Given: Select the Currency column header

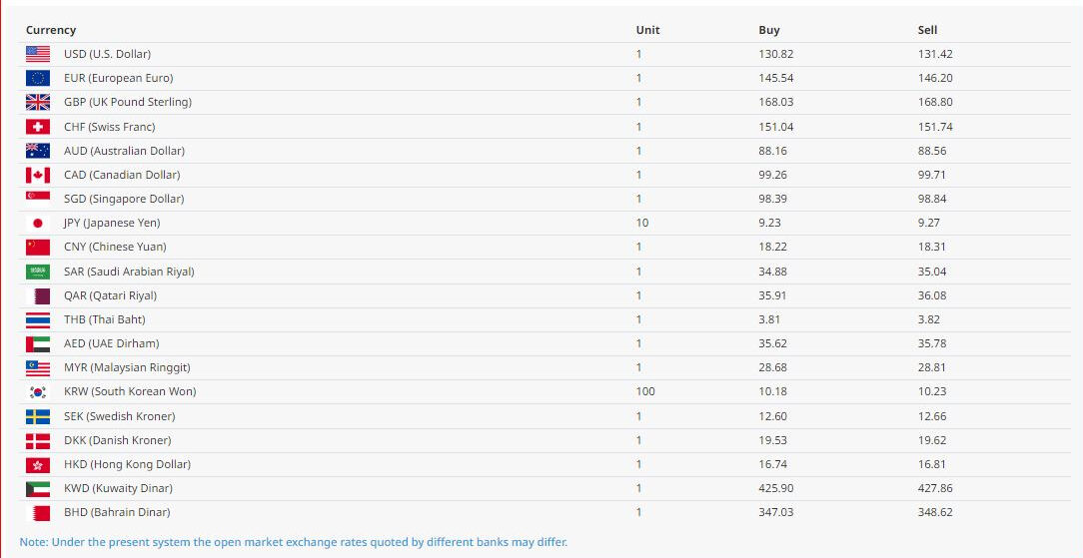Looking at the screenshot, I should [x=51, y=30].
